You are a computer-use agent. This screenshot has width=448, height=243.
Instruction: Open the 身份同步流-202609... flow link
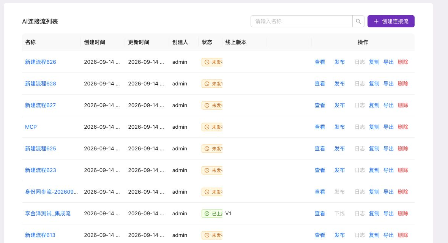tap(51, 192)
